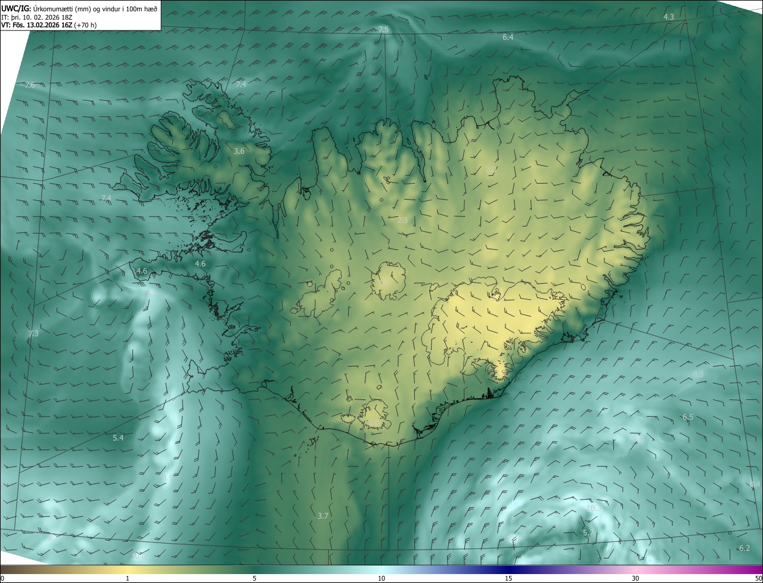Click the dark blue band of the color scale
Viewport: 763px width, 583px height.
508,570
